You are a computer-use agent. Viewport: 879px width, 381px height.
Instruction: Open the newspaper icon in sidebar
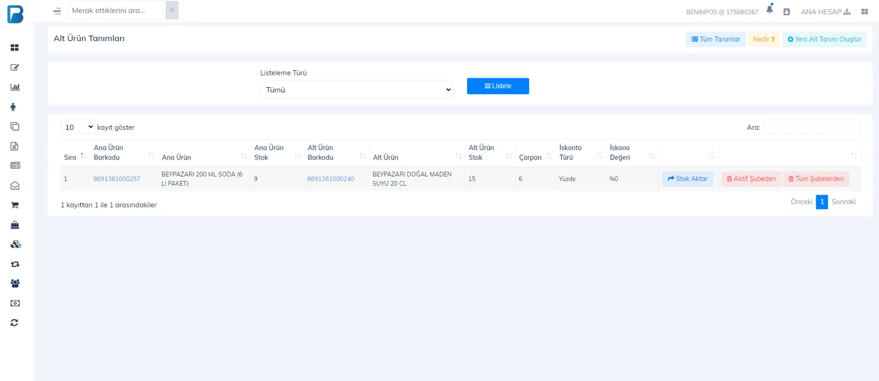pos(15,166)
